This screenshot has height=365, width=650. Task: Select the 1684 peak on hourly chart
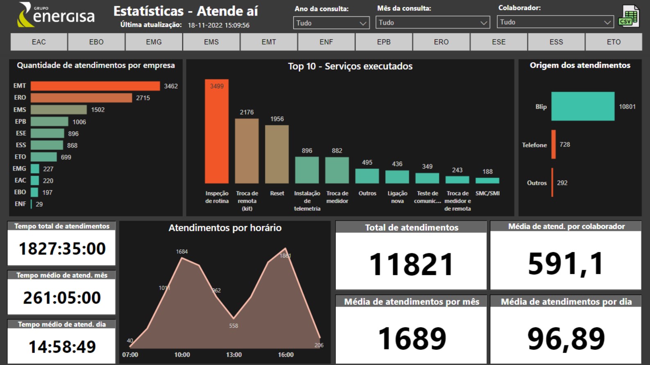pos(182,258)
